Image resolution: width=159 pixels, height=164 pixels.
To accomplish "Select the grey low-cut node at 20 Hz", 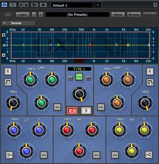I will [24, 45].
